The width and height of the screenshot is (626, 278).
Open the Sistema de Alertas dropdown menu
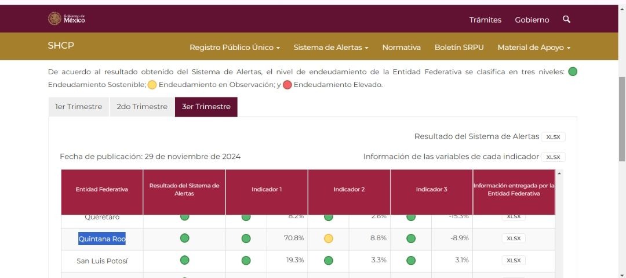(330, 48)
